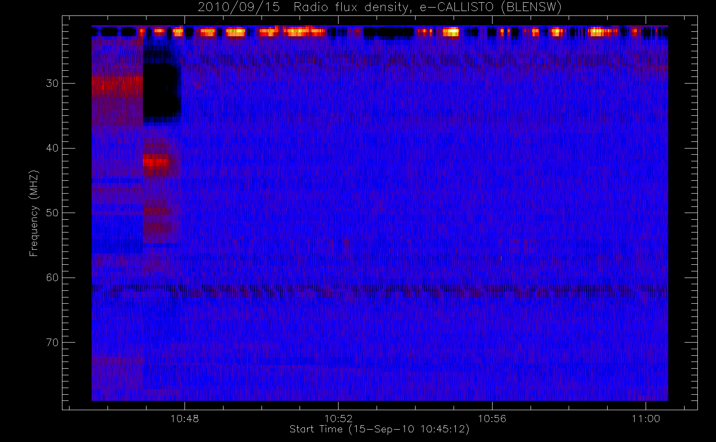Click the 60 frequency tick label
This screenshot has height=442, width=716.
click(52, 278)
